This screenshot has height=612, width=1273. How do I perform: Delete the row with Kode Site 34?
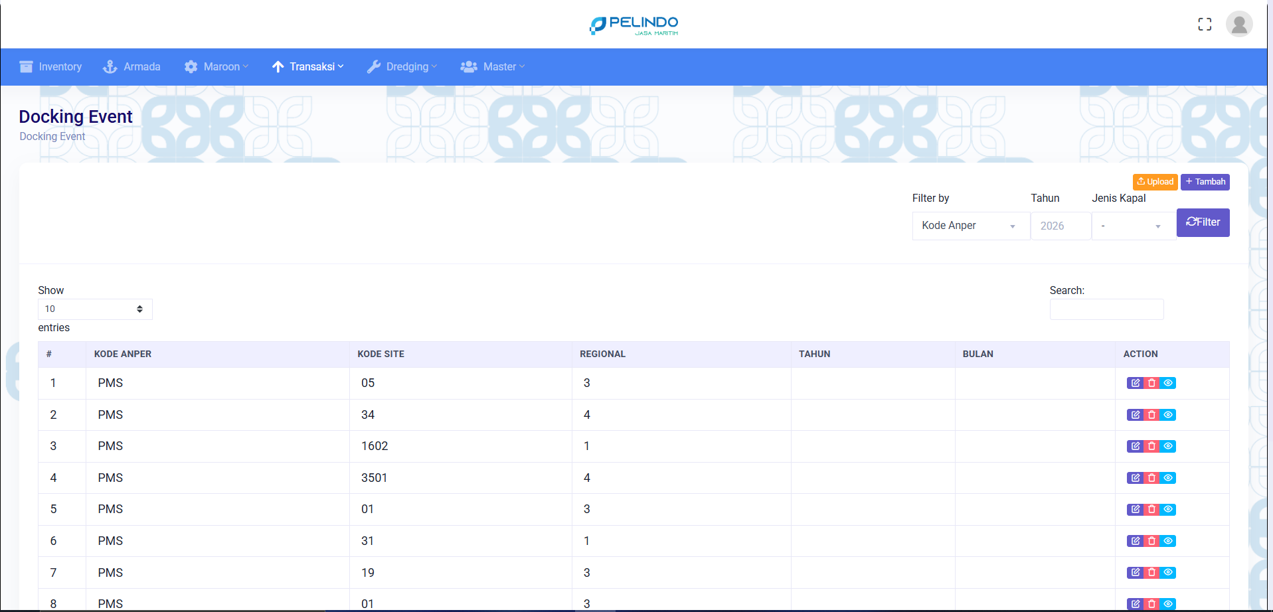tap(1152, 415)
